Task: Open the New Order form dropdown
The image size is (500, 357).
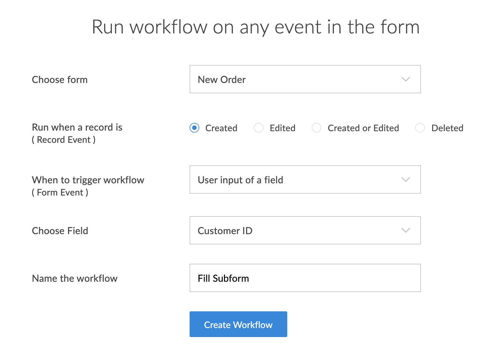Action: [x=305, y=79]
